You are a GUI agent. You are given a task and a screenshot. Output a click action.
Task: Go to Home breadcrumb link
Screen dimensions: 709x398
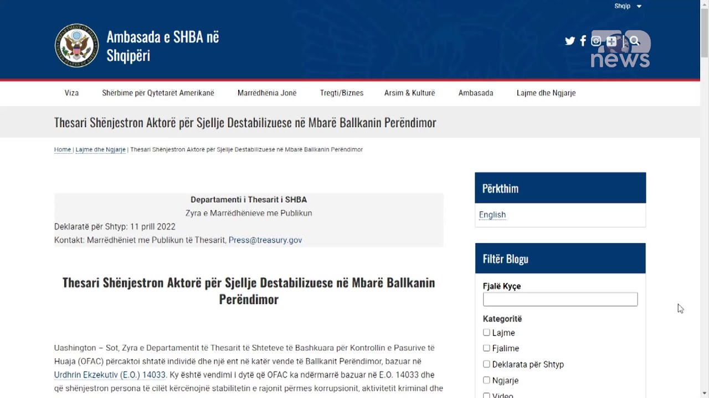(x=63, y=149)
